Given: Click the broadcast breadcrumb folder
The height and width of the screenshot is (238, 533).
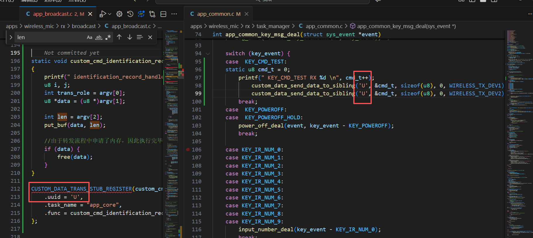Looking at the screenshot, I should point(84,26).
